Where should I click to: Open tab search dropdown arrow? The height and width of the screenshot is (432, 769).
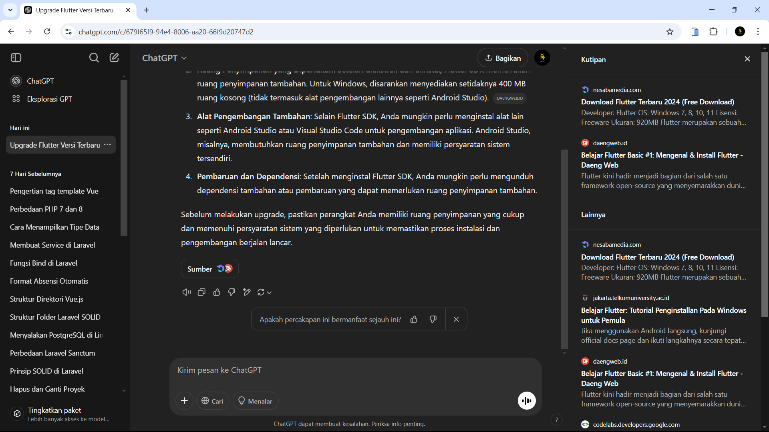pyautogui.click(x=10, y=10)
